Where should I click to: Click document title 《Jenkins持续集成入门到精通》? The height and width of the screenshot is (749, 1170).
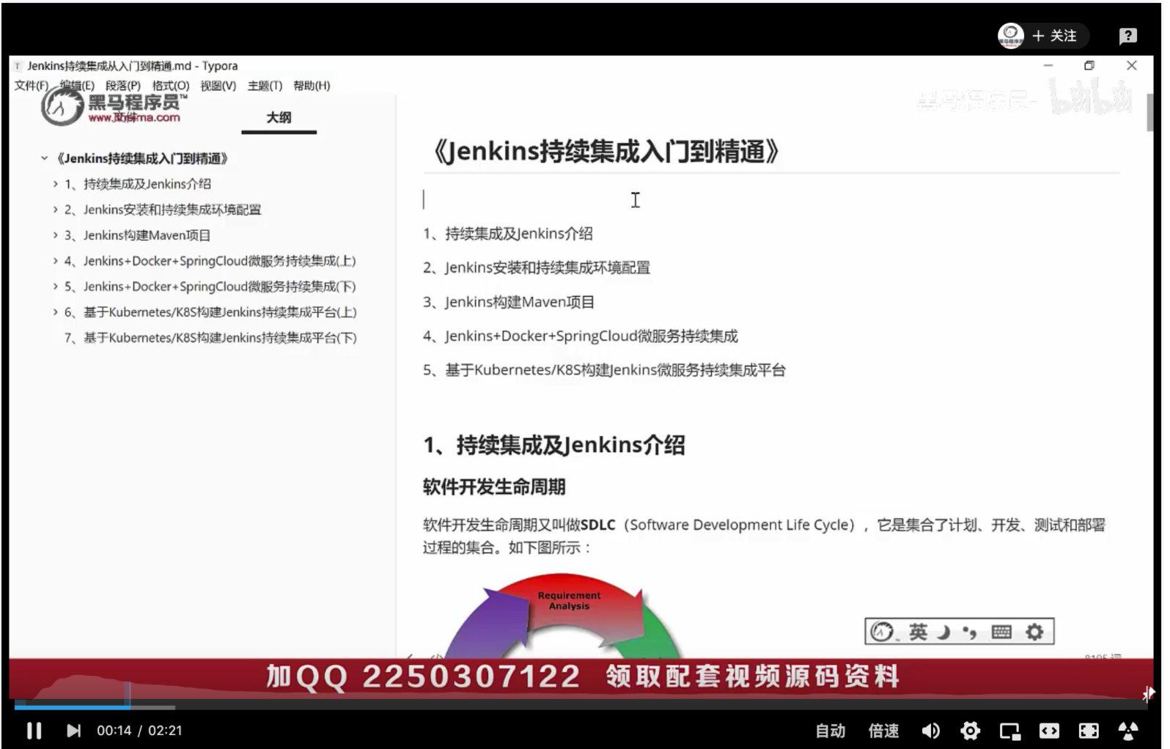coord(606,151)
